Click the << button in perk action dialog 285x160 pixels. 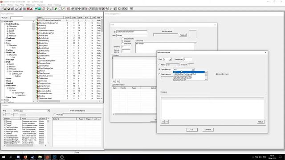[163, 122]
